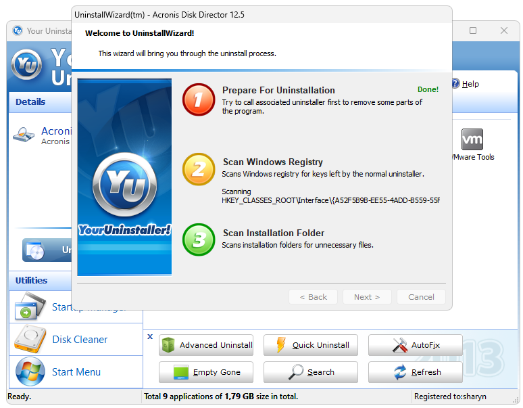
Task: Cancel the UninstallWizard dialog
Action: click(x=421, y=297)
